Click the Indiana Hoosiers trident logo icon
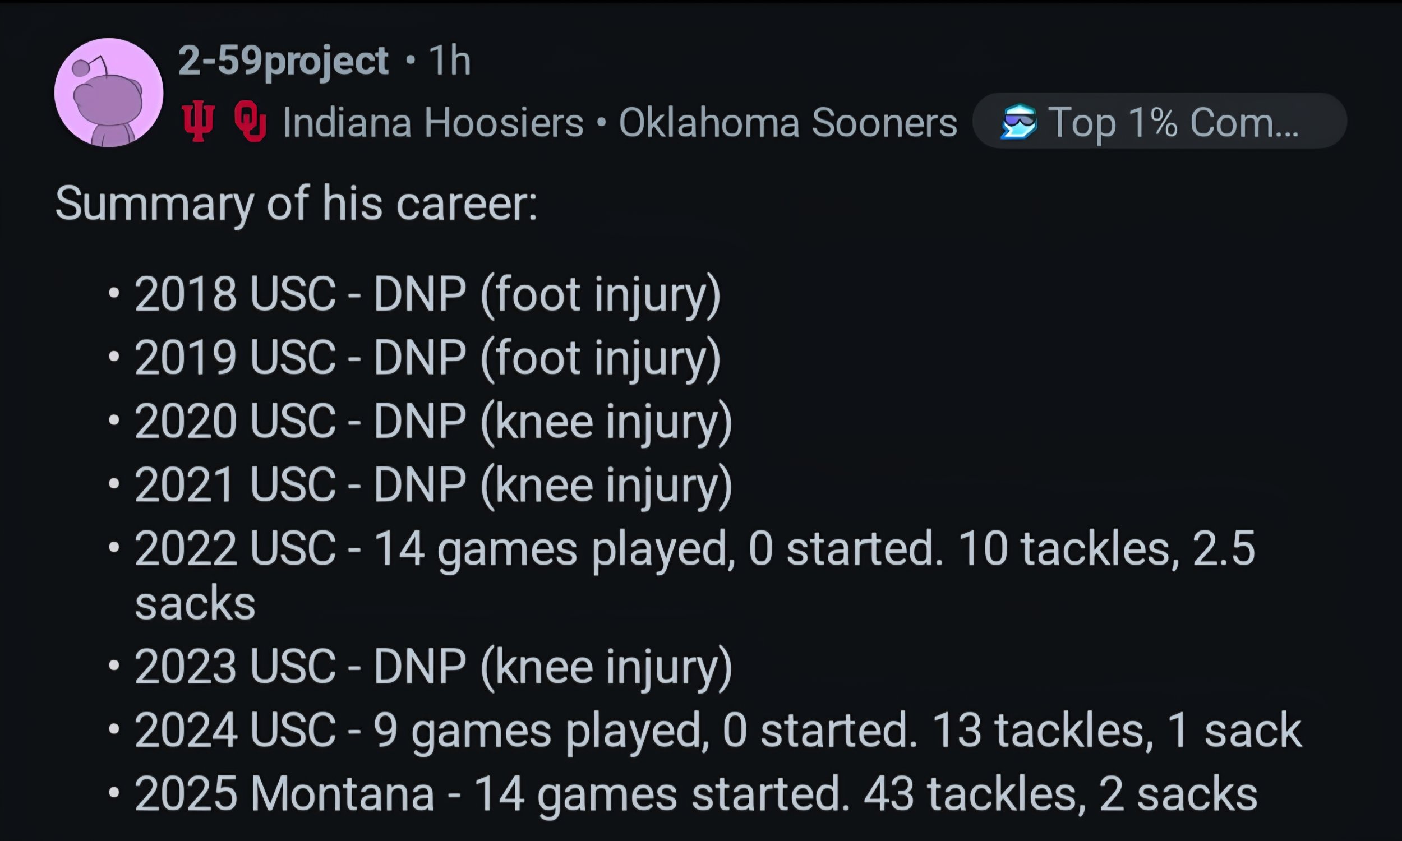The height and width of the screenshot is (841, 1402). pos(198,121)
